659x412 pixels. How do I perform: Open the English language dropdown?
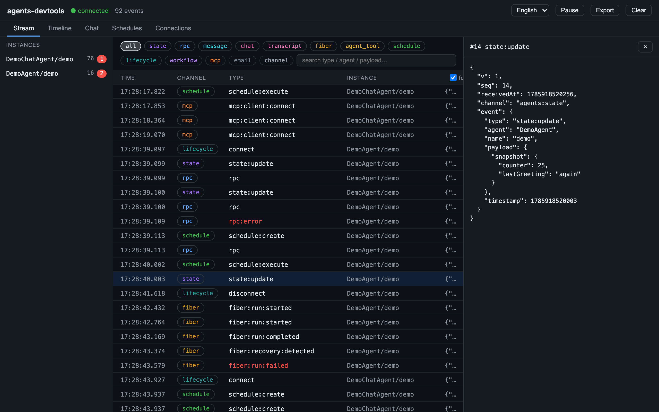coord(530,10)
